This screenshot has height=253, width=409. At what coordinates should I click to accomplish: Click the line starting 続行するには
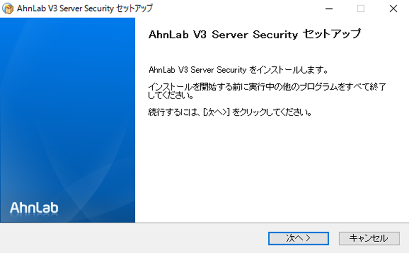click(x=230, y=112)
